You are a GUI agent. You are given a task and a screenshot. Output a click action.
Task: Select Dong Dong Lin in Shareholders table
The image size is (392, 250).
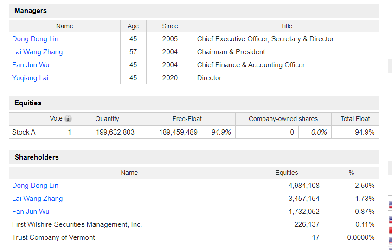(35, 186)
